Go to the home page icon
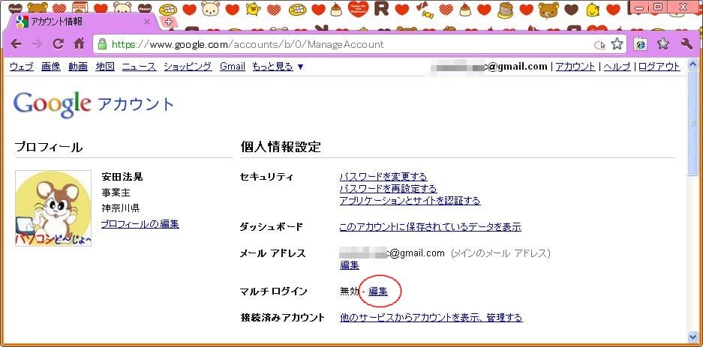The height and width of the screenshot is (347, 703). (79, 43)
